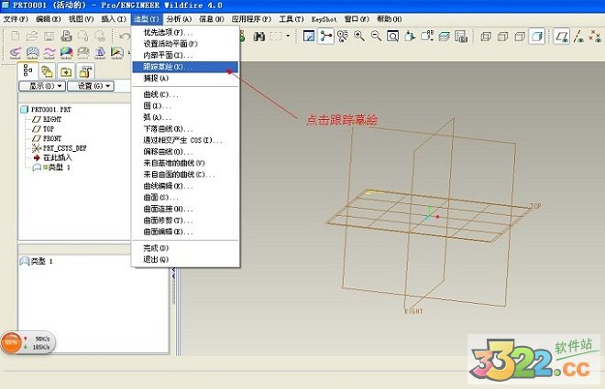Open the selection box dropdown arrow
The image size is (605, 389).
[288, 37]
